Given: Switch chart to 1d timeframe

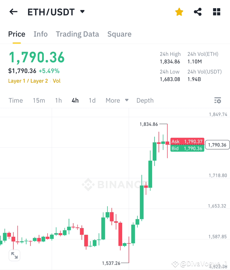Looking at the screenshot, I should tap(92, 100).
